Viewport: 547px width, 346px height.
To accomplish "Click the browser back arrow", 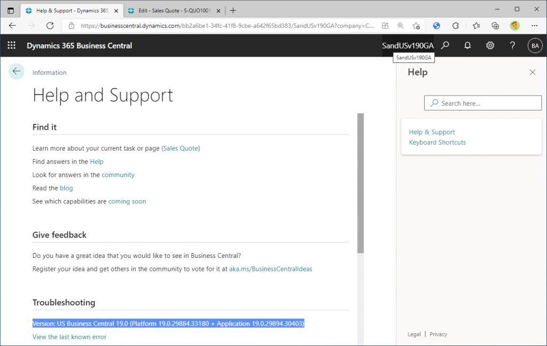I will [x=13, y=26].
